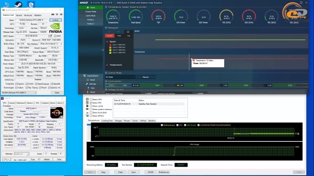Toggle Motherboard checkbox in temperature graph
The height and width of the screenshot is (176, 314).
pyautogui.click(x=162, y=125)
